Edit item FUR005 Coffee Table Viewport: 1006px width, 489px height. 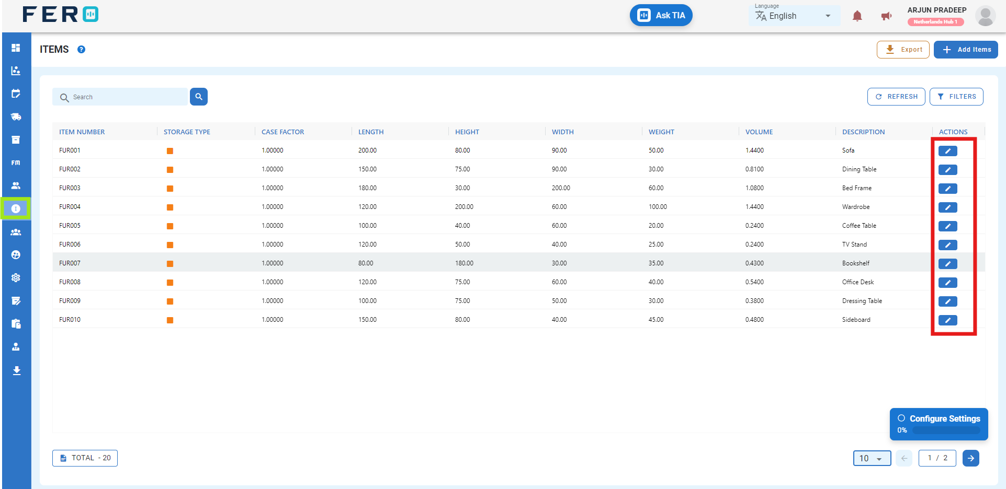947,226
